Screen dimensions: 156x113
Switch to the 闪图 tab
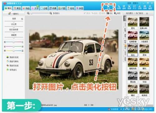[62, 8]
